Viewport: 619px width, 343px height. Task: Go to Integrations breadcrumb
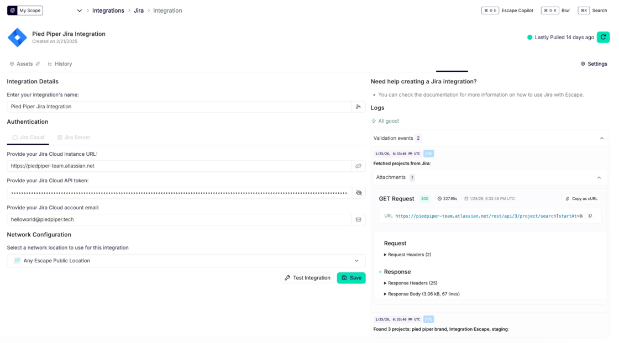tap(108, 10)
